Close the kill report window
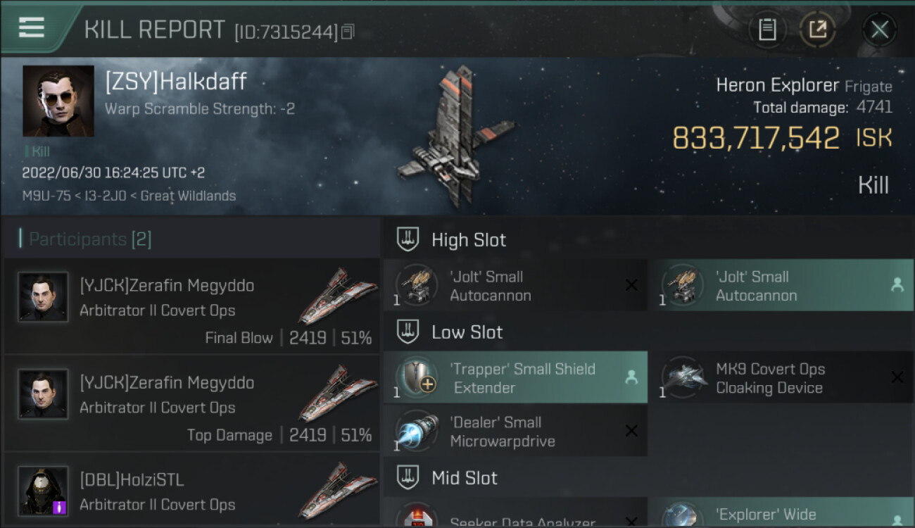 point(879,30)
